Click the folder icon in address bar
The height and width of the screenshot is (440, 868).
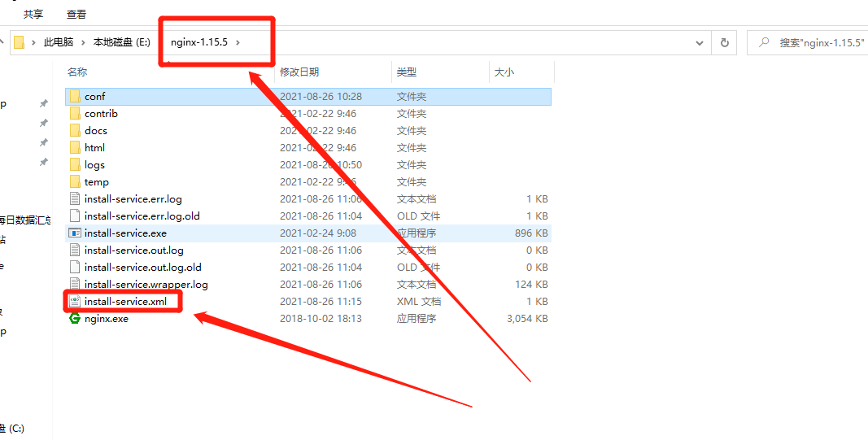coord(20,42)
